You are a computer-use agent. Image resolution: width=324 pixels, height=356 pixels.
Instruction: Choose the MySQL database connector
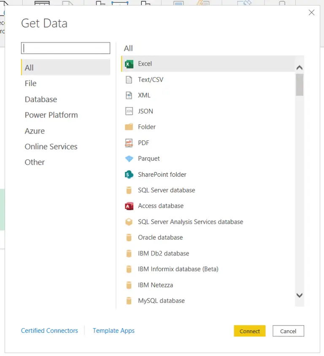[161, 301]
